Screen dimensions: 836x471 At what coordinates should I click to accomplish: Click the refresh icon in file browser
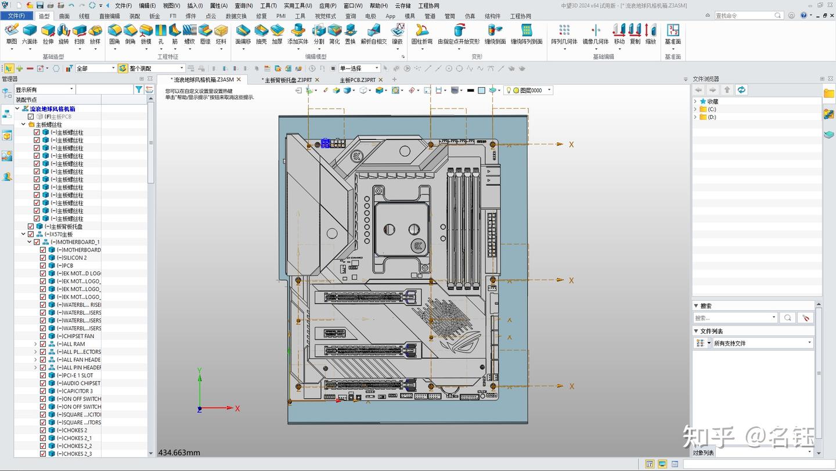(x=741, y=89)
